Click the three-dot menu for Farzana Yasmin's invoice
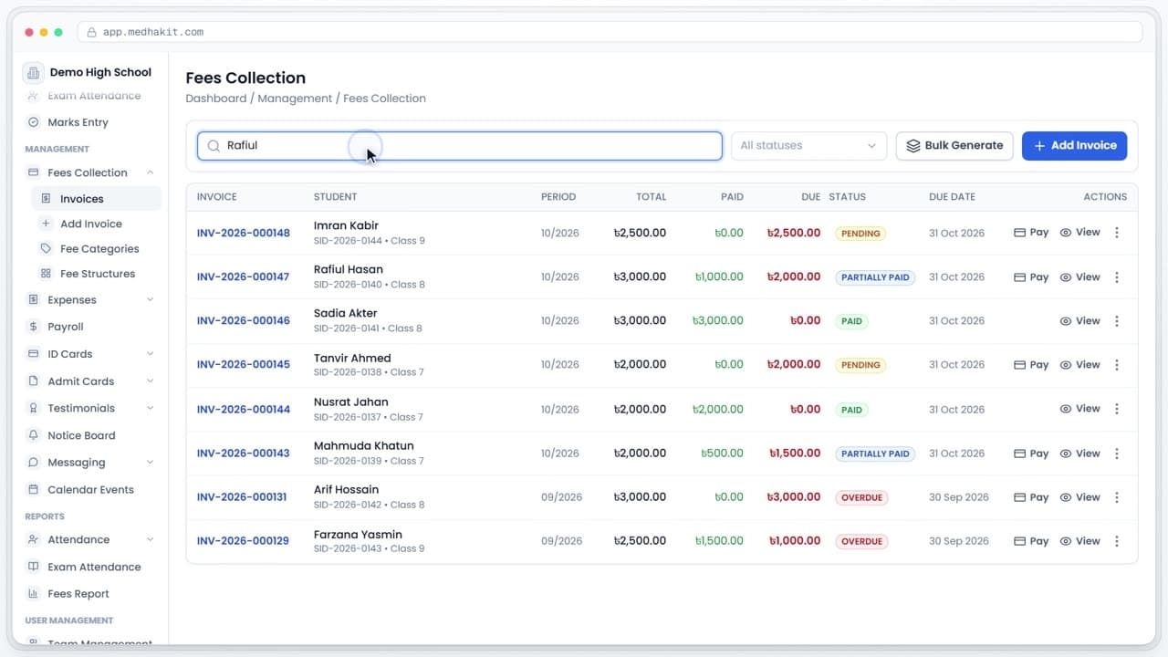Image resolution: width=1168 pixels, height=657 pixels. [x=1116, y=541]
